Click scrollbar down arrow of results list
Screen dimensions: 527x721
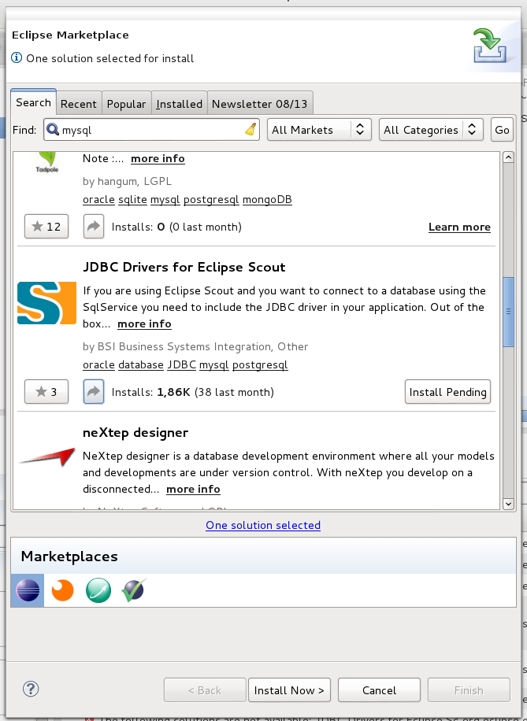click(508, 504)
